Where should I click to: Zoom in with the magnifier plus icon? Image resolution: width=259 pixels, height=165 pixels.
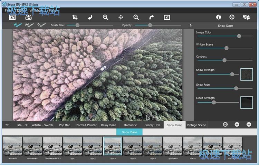point(105,17)
